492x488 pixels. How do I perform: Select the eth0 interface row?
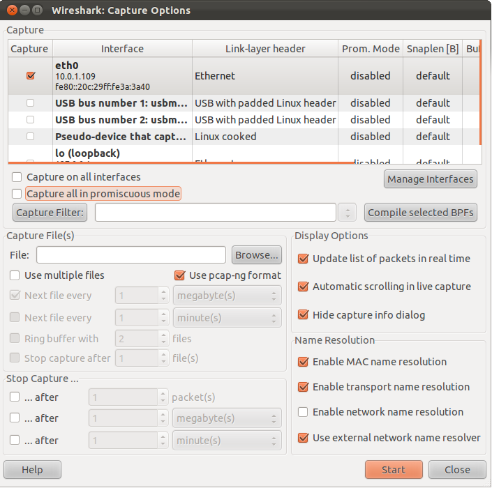tap(244, 76)
